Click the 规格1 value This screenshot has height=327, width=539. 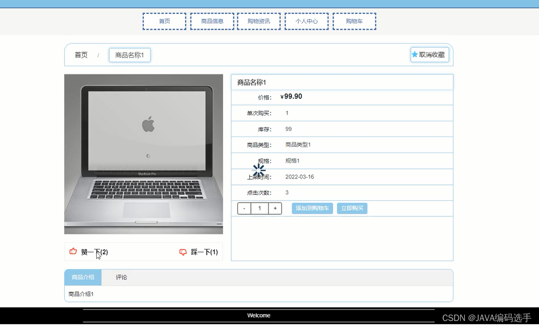click(x=292, y=161)
